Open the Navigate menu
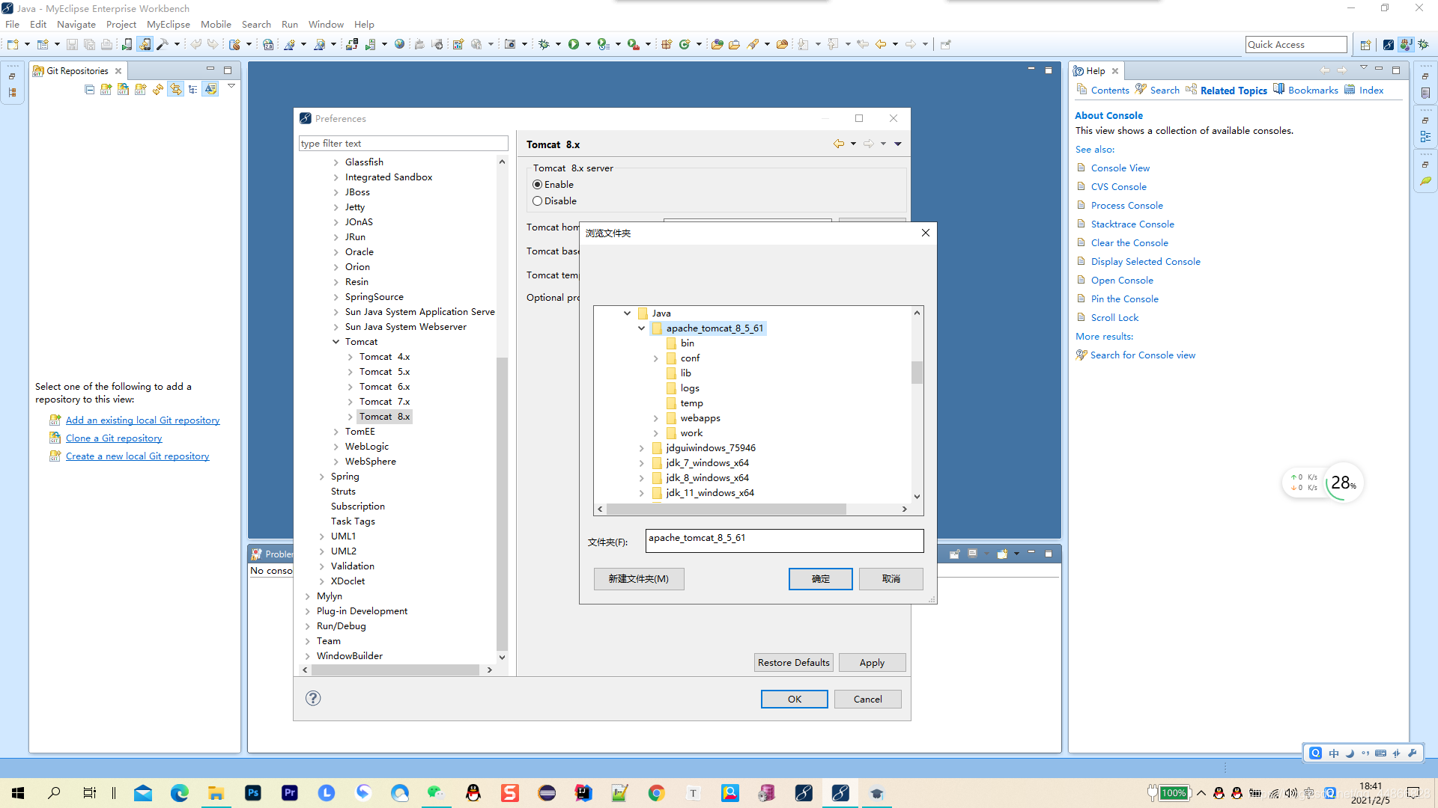Viewport: 1438px width, 808px height. [x=77, y=24]
